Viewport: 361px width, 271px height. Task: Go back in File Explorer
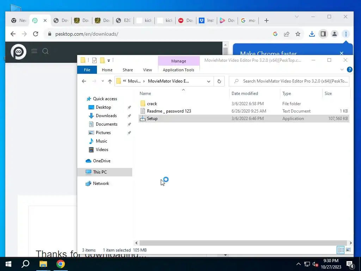[84, 81]
